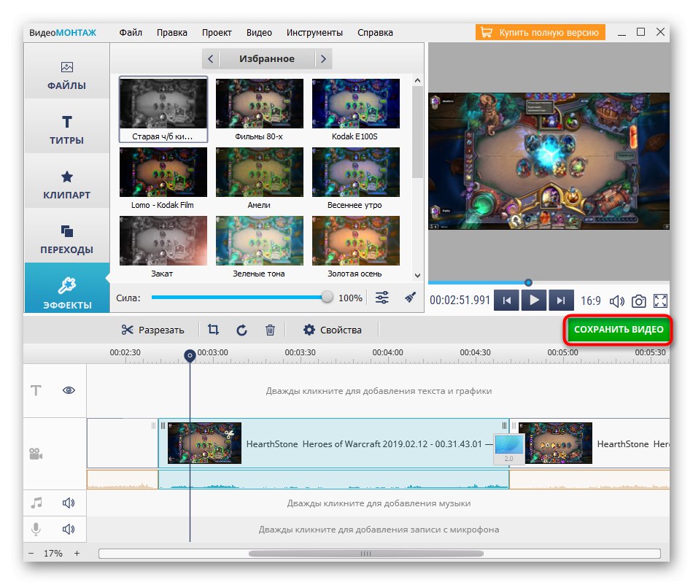
Task: Click the clear effects brush icon
Action: point(410,298)
